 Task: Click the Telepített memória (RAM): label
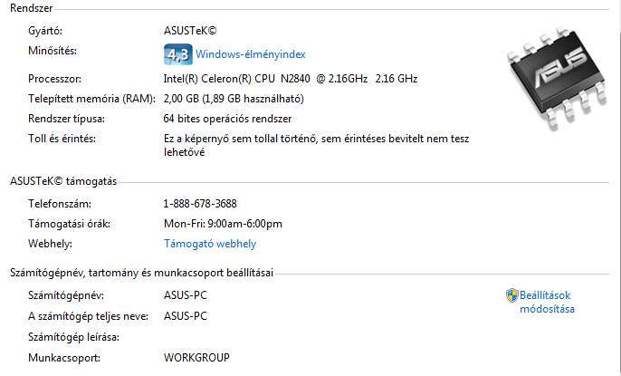(92, 99)
